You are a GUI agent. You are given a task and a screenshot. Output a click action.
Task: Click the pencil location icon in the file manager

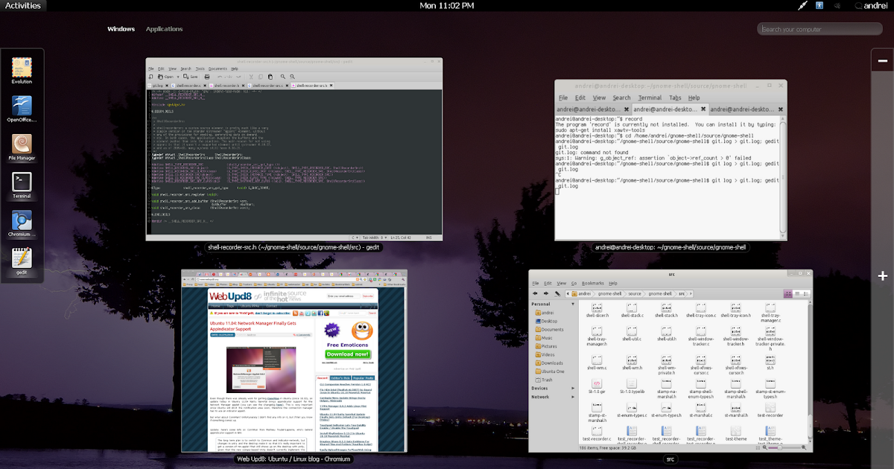[557, 293]
